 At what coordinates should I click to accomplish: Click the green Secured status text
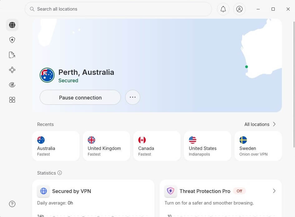click(68, 80)
